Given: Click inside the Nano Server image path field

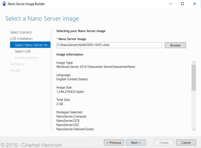Looking at the screenshot, I should tap(109, 45).
